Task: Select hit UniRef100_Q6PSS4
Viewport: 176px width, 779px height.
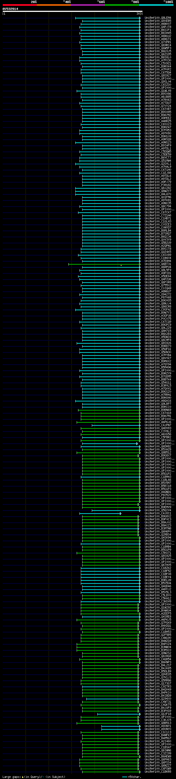Action: 158,763
